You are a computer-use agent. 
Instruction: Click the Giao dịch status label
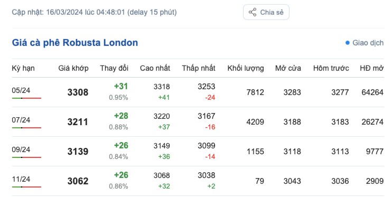[368, 43]
